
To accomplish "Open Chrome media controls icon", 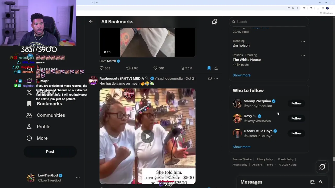I will tap(323, 8).
